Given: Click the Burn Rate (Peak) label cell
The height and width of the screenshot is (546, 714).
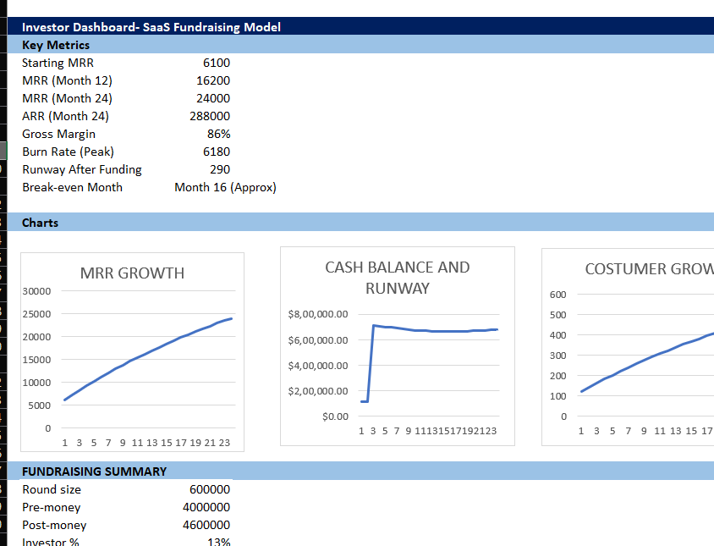Looking at the screenshot, I should (68, 152).
